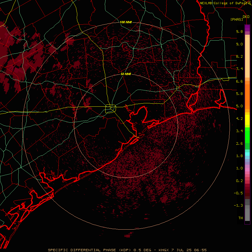252x252 pixels.
Task: Click the TH threshold label on the scale
Action: [241, 218]
